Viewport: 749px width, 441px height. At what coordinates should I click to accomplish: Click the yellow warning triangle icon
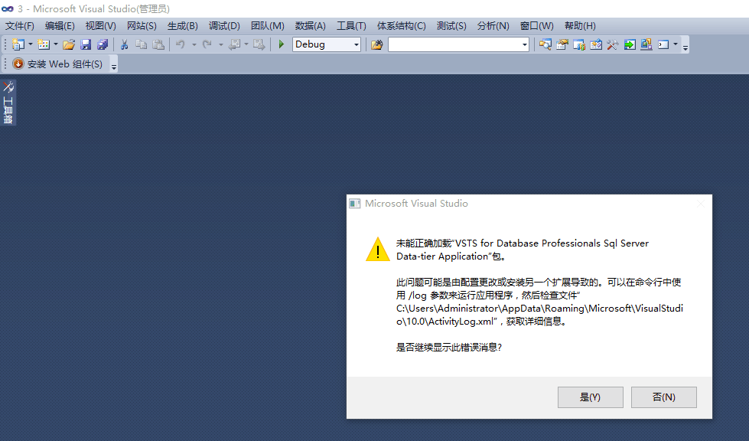(x=378, y=250)
